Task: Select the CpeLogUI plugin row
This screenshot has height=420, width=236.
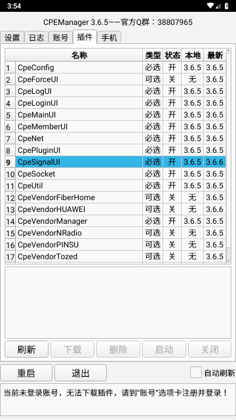Action: click(115, 91)
